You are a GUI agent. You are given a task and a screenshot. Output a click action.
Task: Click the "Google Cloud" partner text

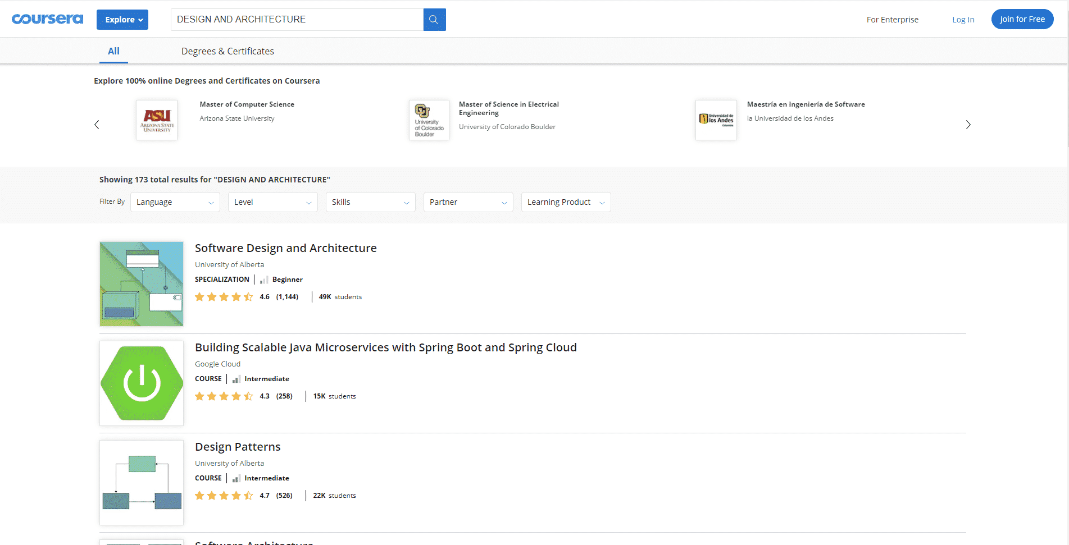click(x=217, y=364)
